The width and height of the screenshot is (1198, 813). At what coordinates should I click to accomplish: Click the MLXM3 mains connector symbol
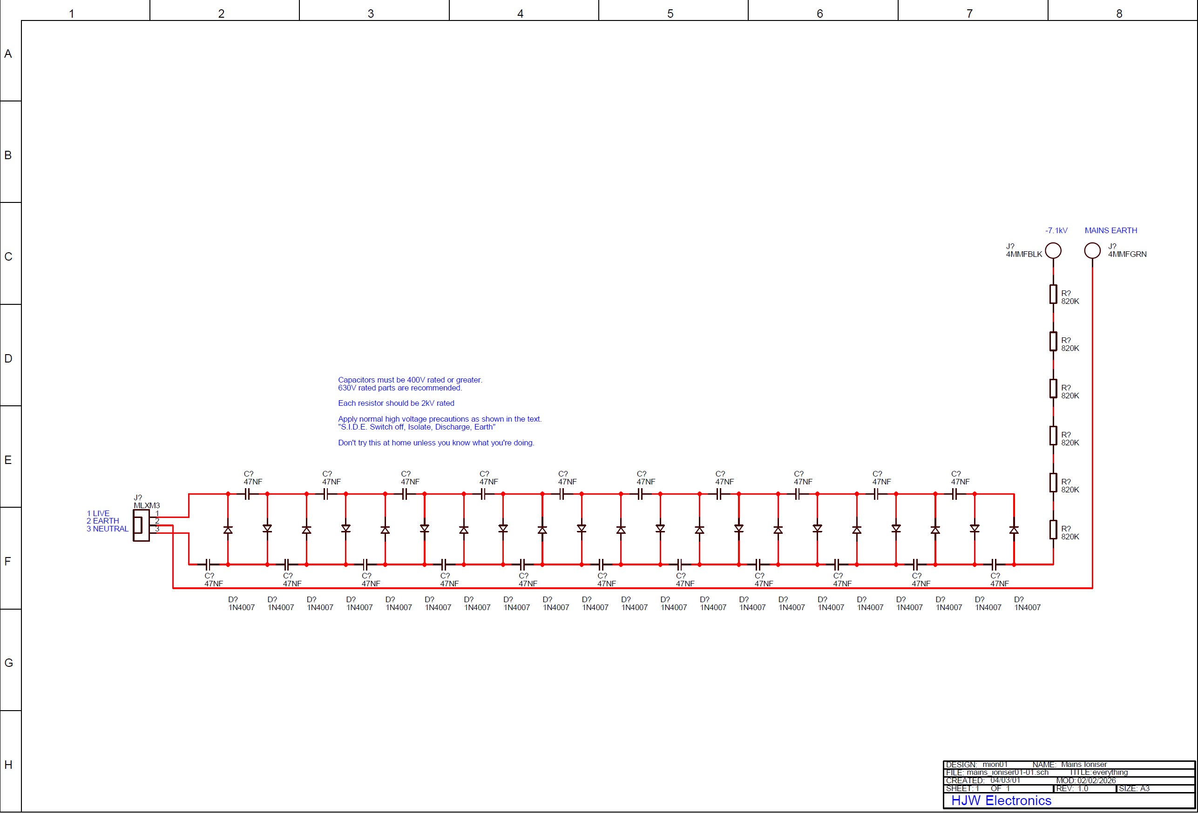click(x=141, y=525)
